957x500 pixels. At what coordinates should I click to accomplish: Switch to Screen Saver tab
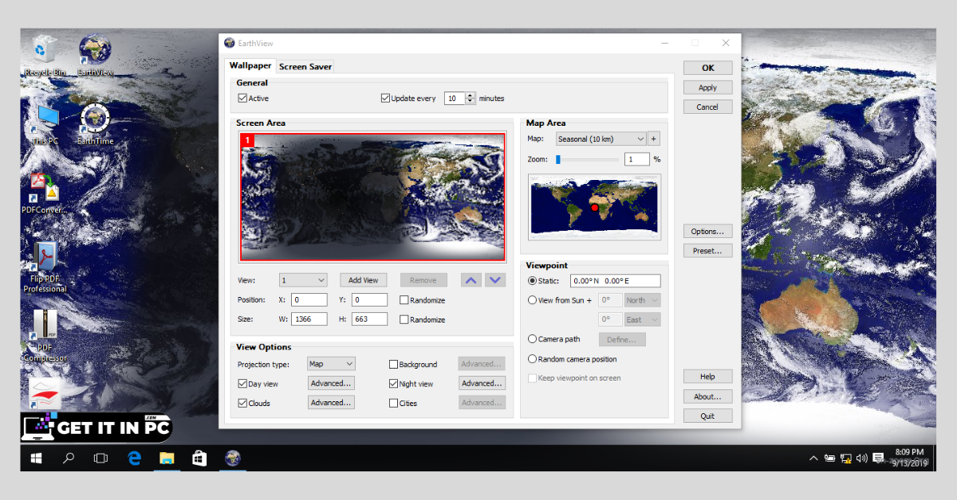pos(305,67)
